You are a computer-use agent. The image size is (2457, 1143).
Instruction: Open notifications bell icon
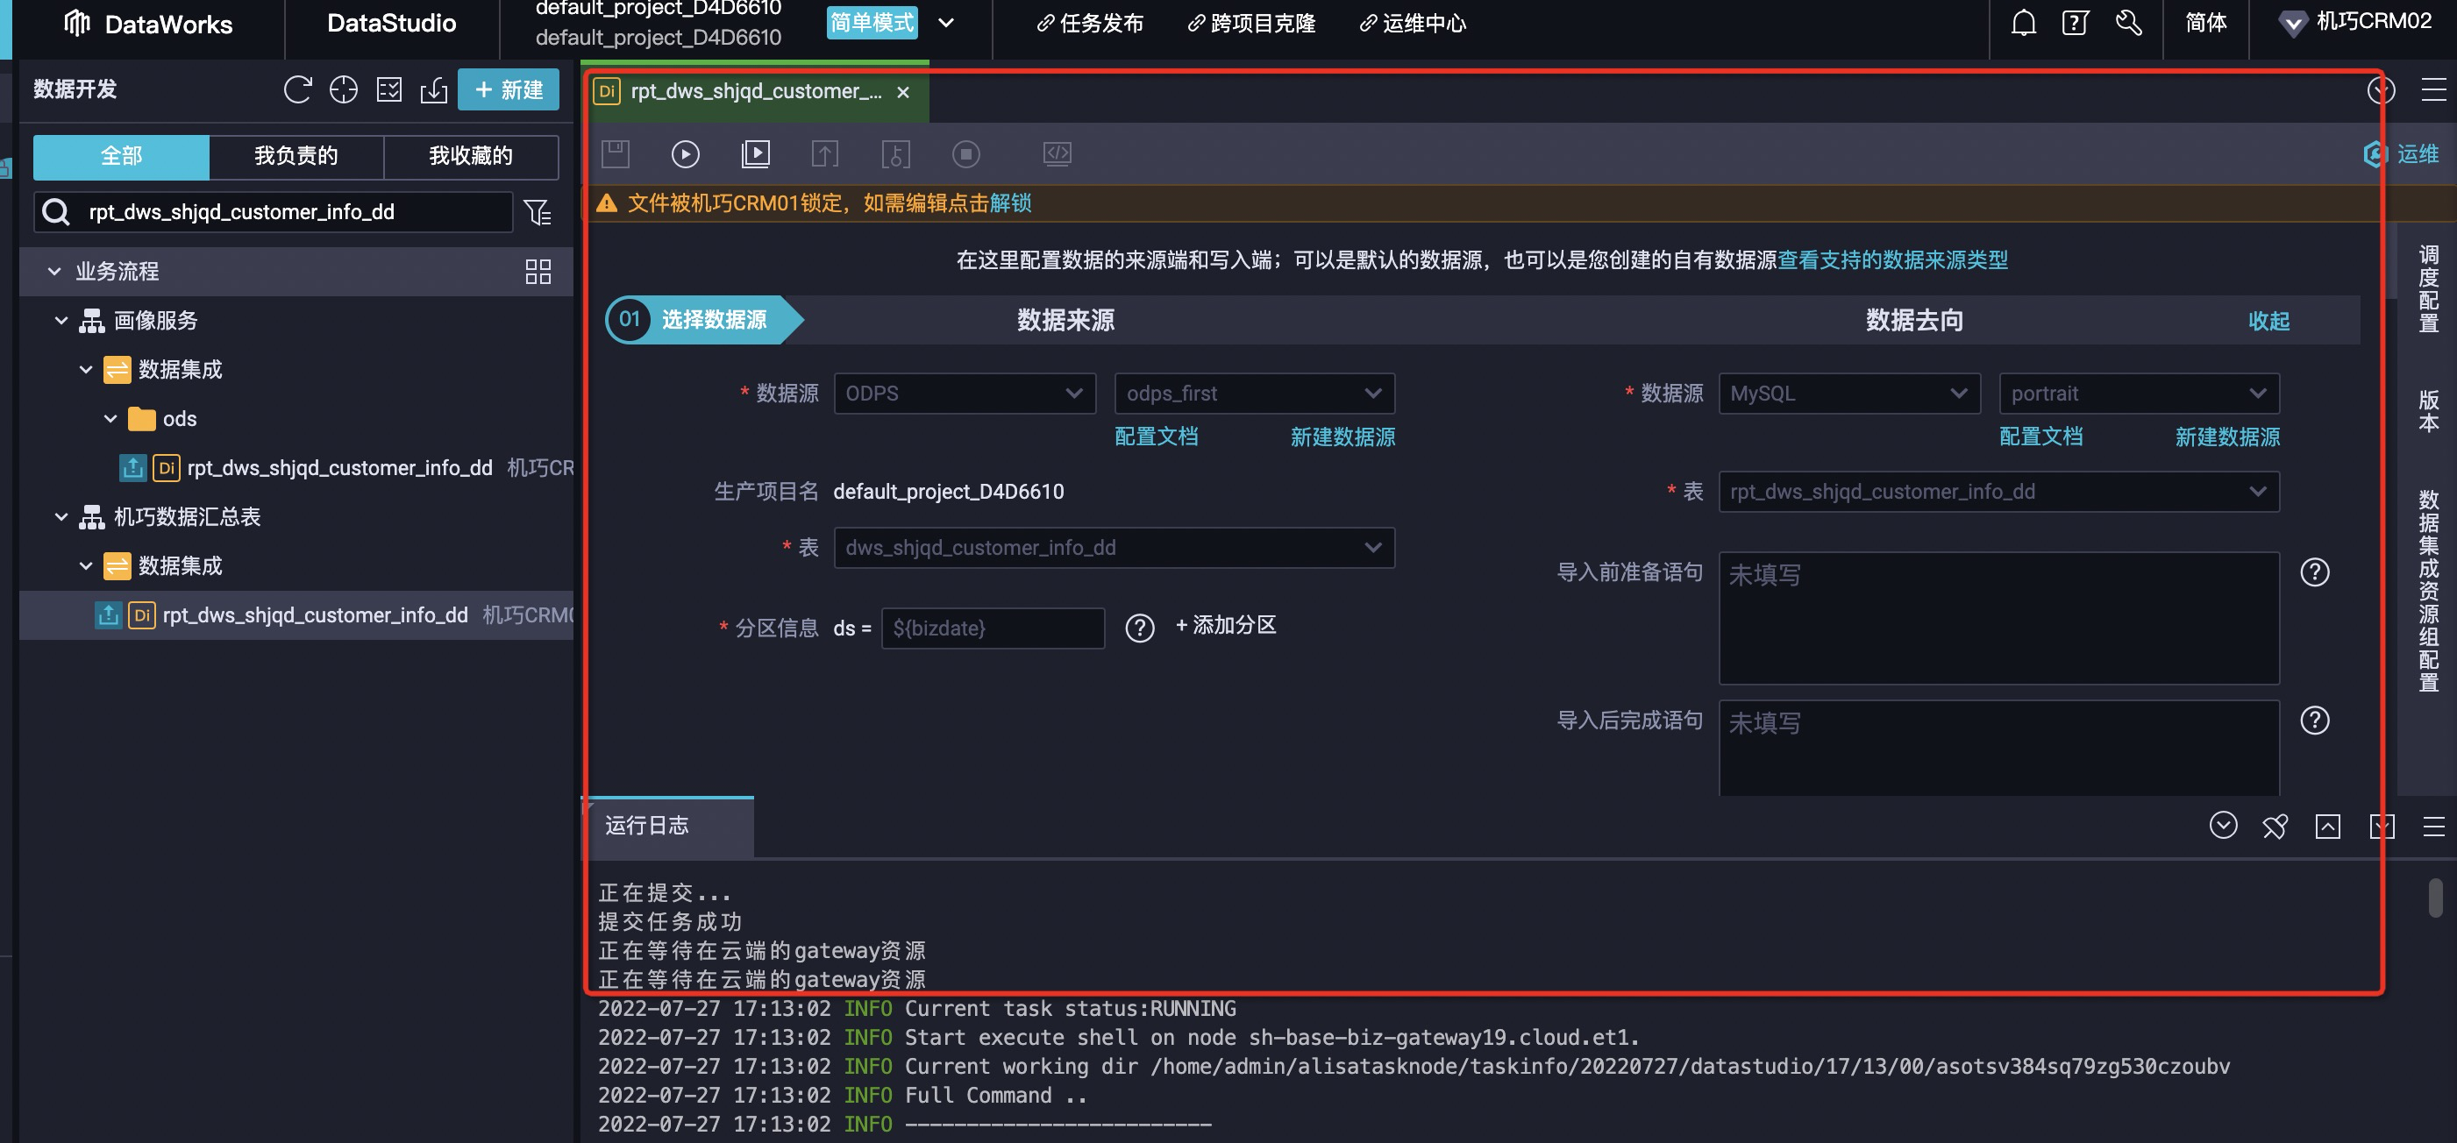(x=2023, y=23)
